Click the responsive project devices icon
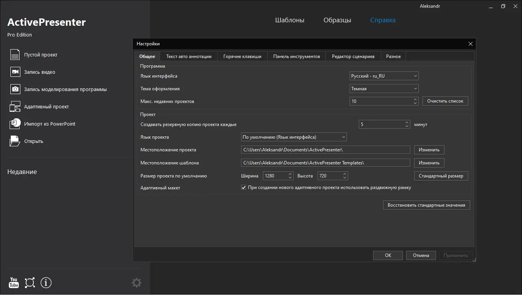The height and width of the screenshot is (295, 522). (15, 106)
